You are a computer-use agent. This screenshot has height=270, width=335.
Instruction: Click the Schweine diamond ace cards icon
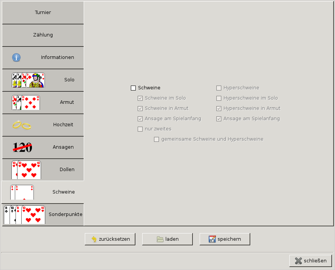tap(22, 192)
